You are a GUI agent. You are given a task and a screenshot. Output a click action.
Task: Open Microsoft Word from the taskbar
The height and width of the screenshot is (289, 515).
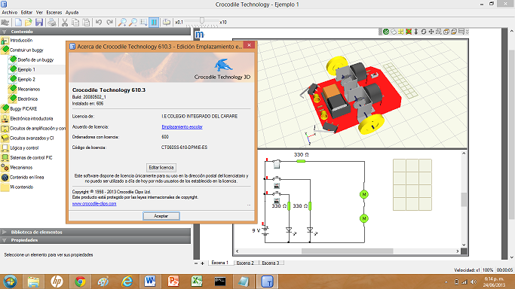[x=150, y=281]
